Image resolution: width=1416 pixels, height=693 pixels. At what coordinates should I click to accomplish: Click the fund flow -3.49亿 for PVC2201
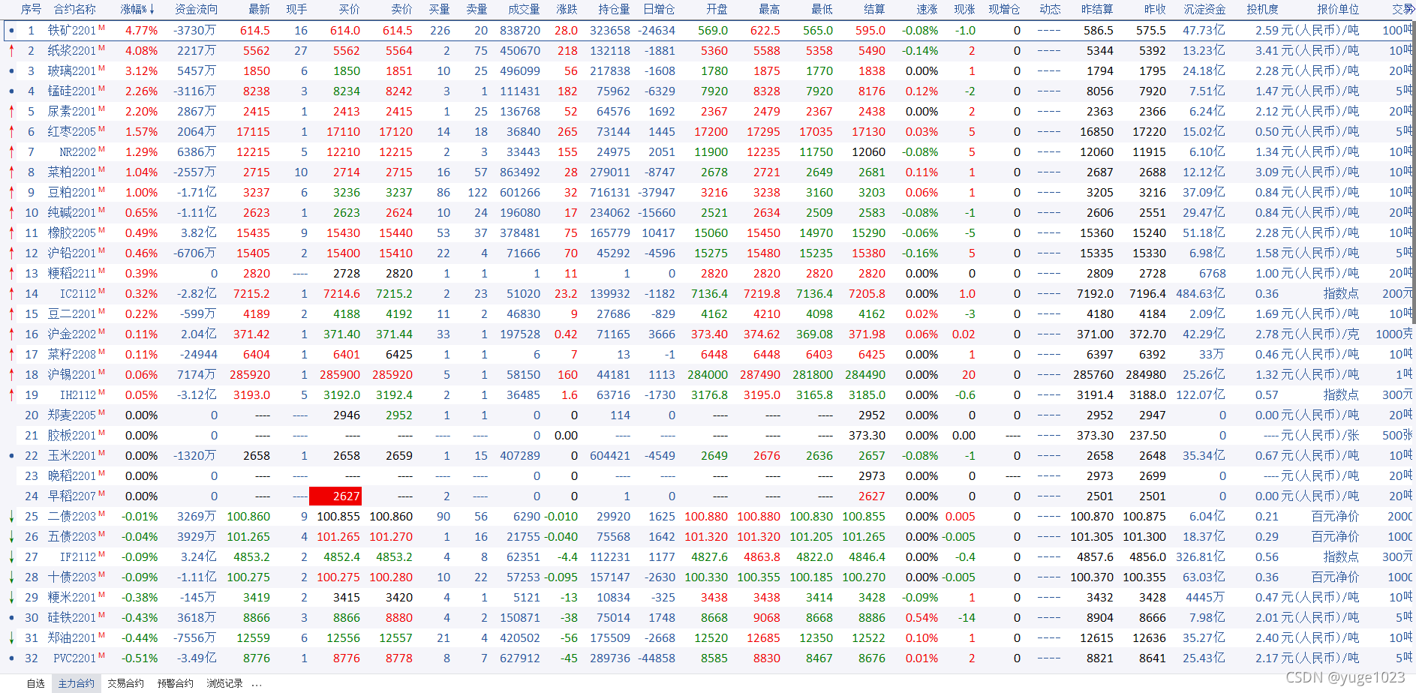click(x=197, y=658)
